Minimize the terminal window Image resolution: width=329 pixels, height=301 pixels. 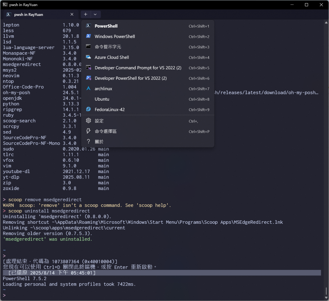pyautogui.click(x=292, y=4)
